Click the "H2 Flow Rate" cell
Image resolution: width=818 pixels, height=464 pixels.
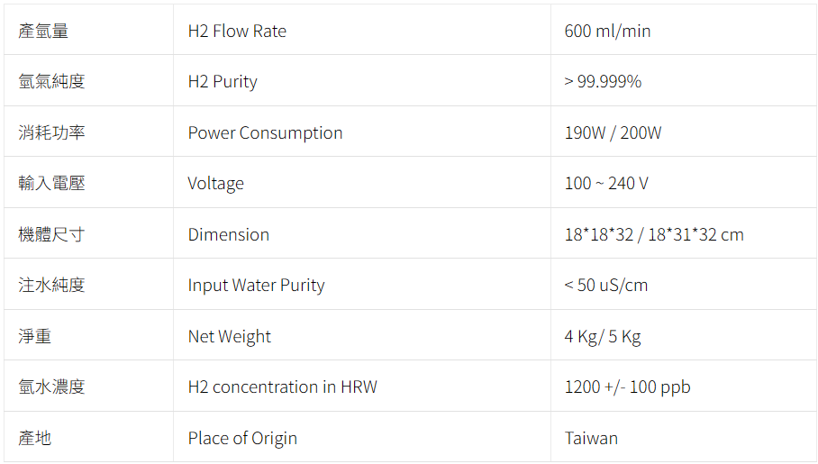pyautogui.click(x=237, y=31)
